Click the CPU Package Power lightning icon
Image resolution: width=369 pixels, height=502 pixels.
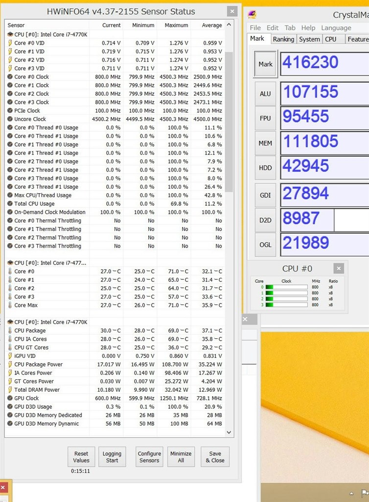click(10, 364)
